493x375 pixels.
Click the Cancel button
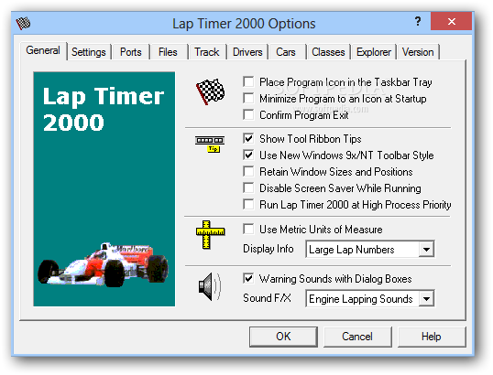[357, 337]
